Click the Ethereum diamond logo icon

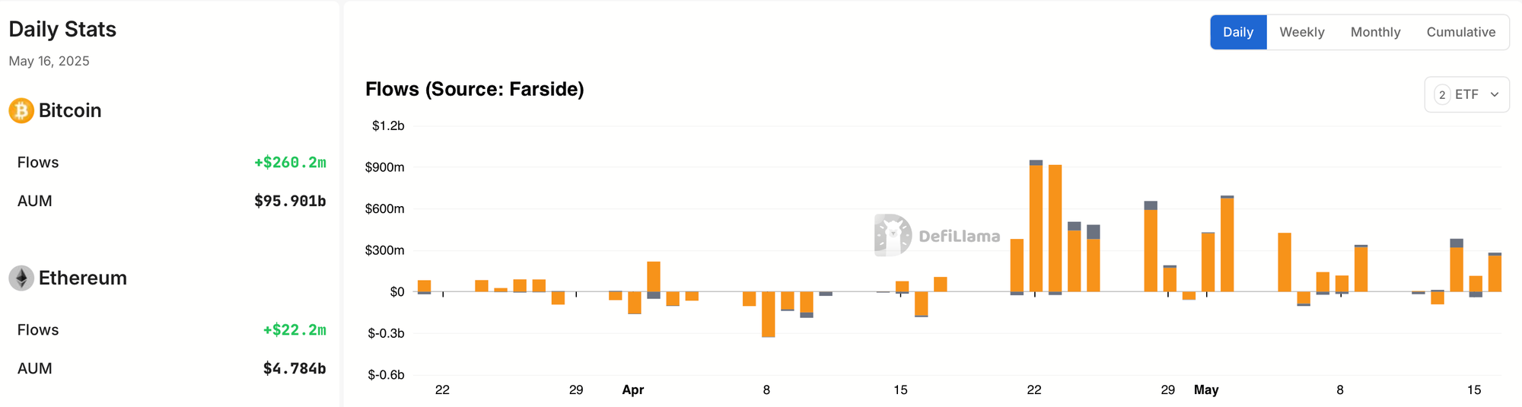(x=21, y=278)
